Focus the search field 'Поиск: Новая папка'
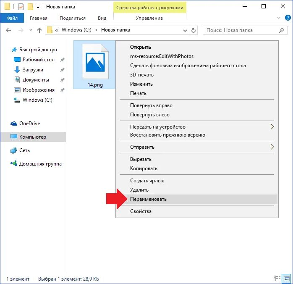Viewport: 293px width, 284px height. (x=245, y=30)
